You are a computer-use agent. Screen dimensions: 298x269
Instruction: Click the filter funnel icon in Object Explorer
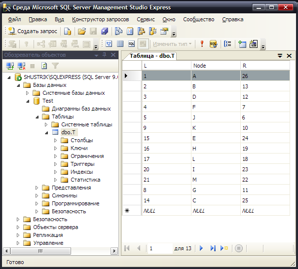click(x=55, y=66)
